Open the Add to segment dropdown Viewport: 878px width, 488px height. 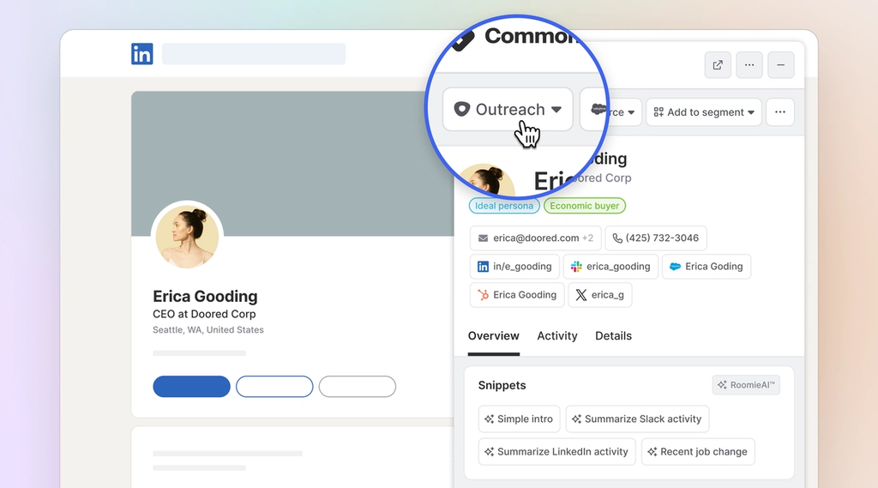tap(704, 112)
